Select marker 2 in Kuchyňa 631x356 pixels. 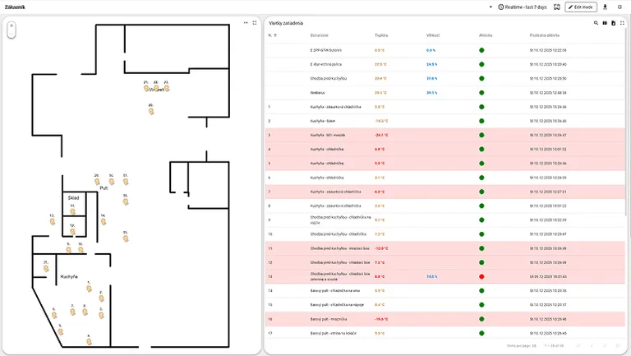101,298
